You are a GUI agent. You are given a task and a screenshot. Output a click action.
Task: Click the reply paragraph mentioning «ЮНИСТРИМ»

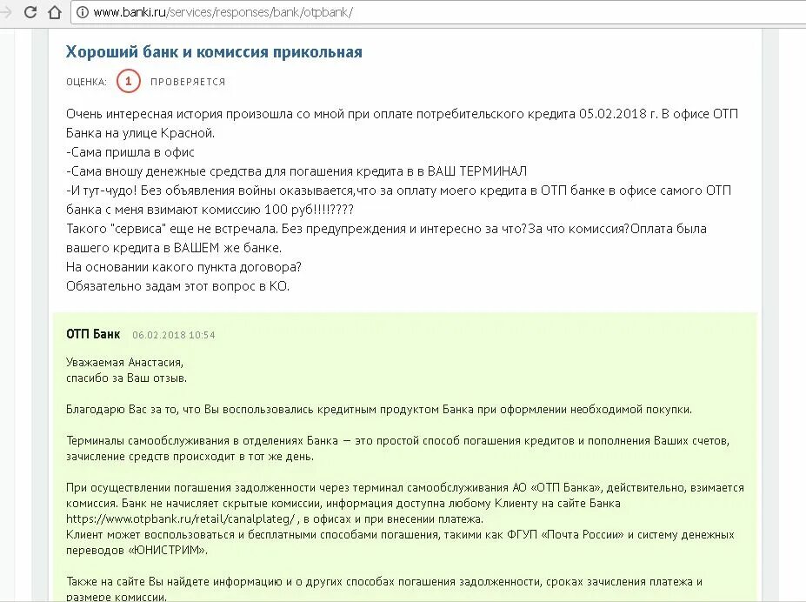point(400,542)
